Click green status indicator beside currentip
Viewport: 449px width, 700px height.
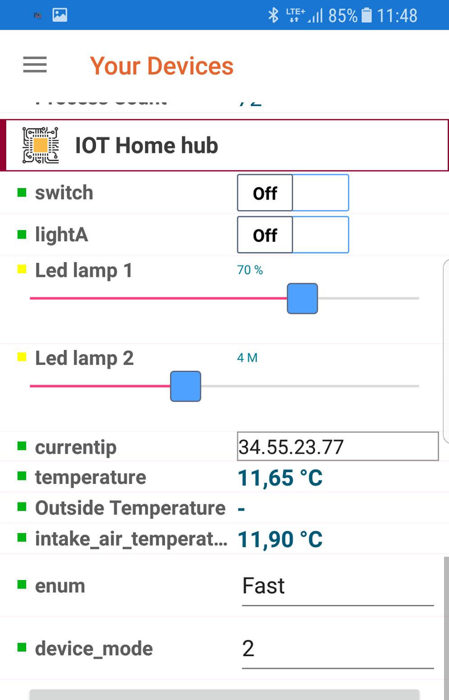click(22, 446)
